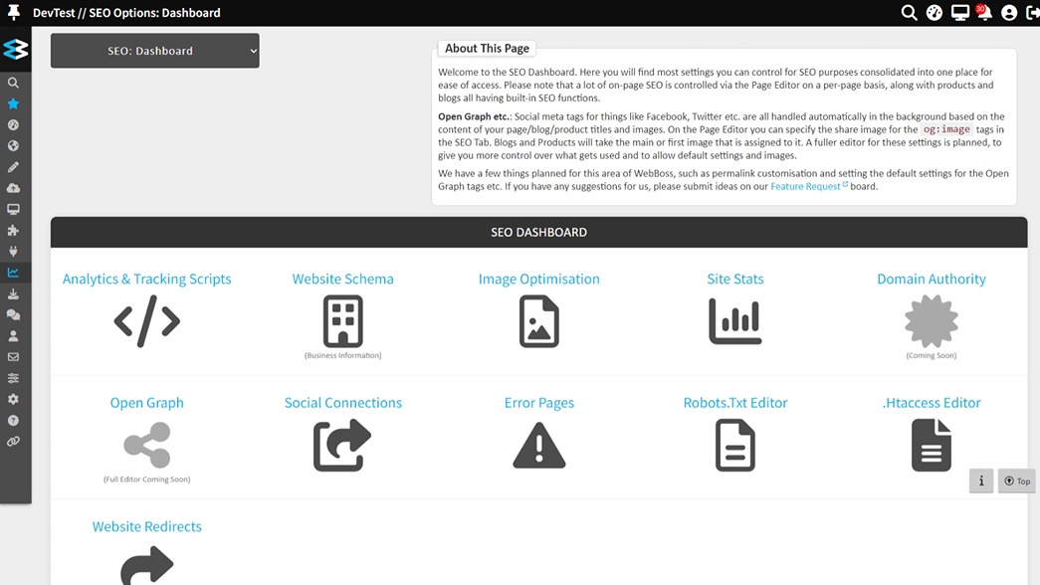Open the dashboard gauge icon in top bar
The width and height of the screenshot is (1040, 585).
click(x=934, y=12)
